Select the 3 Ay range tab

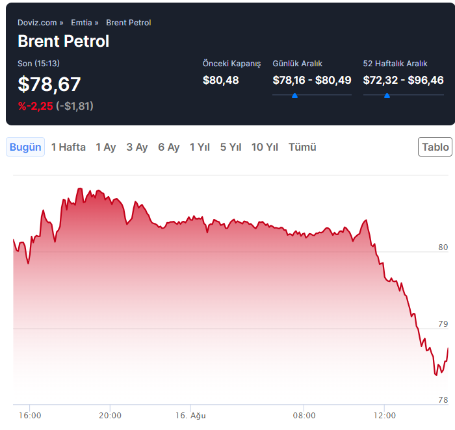click(137, 147)
